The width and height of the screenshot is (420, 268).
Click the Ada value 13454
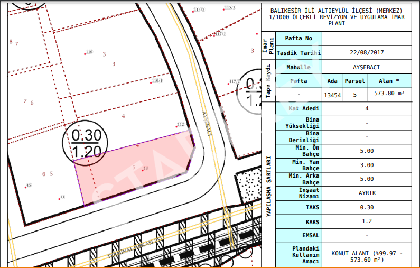point(332,95)
